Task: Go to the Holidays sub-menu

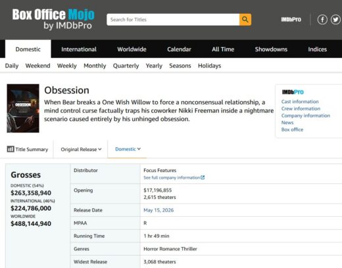Action: point(210,66)
